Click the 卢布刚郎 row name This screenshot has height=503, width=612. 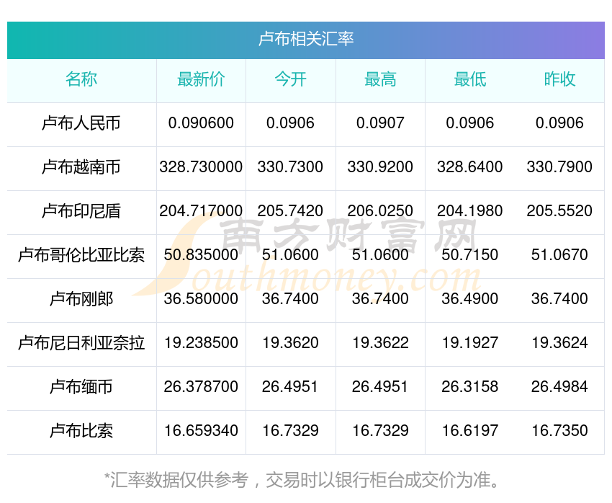(81, 299)
